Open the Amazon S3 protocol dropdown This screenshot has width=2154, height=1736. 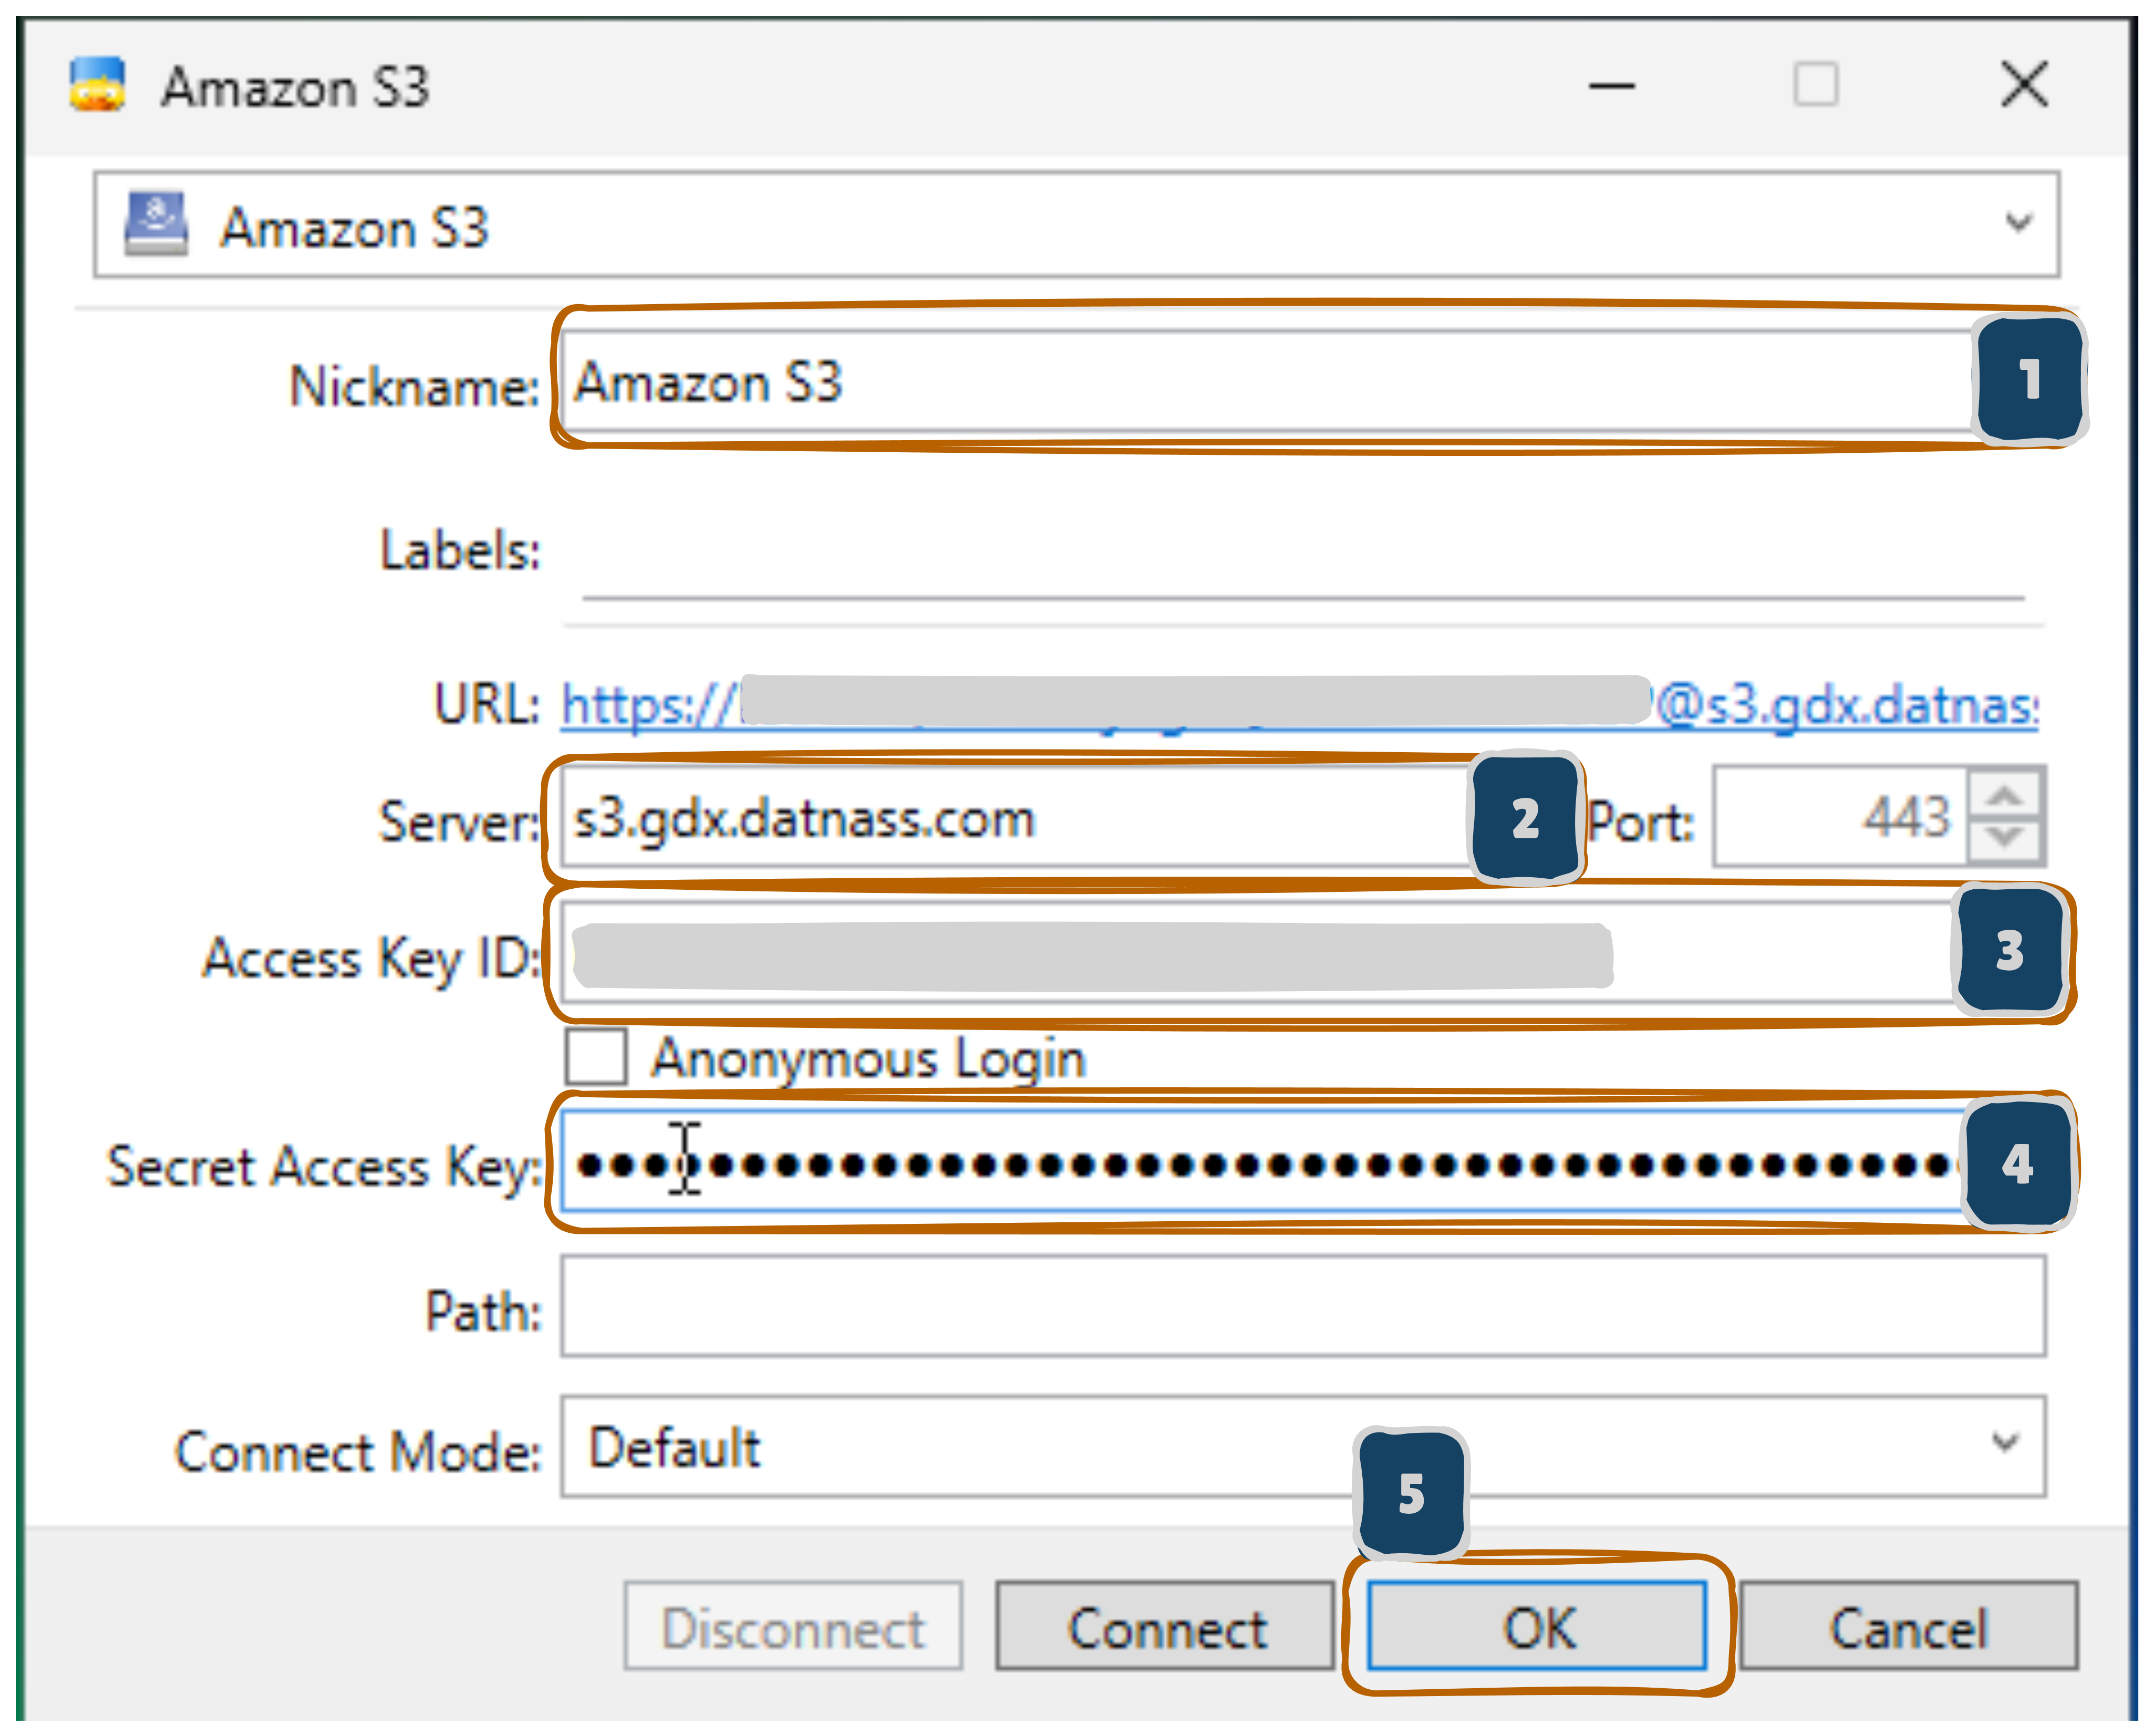[1075, 225]
